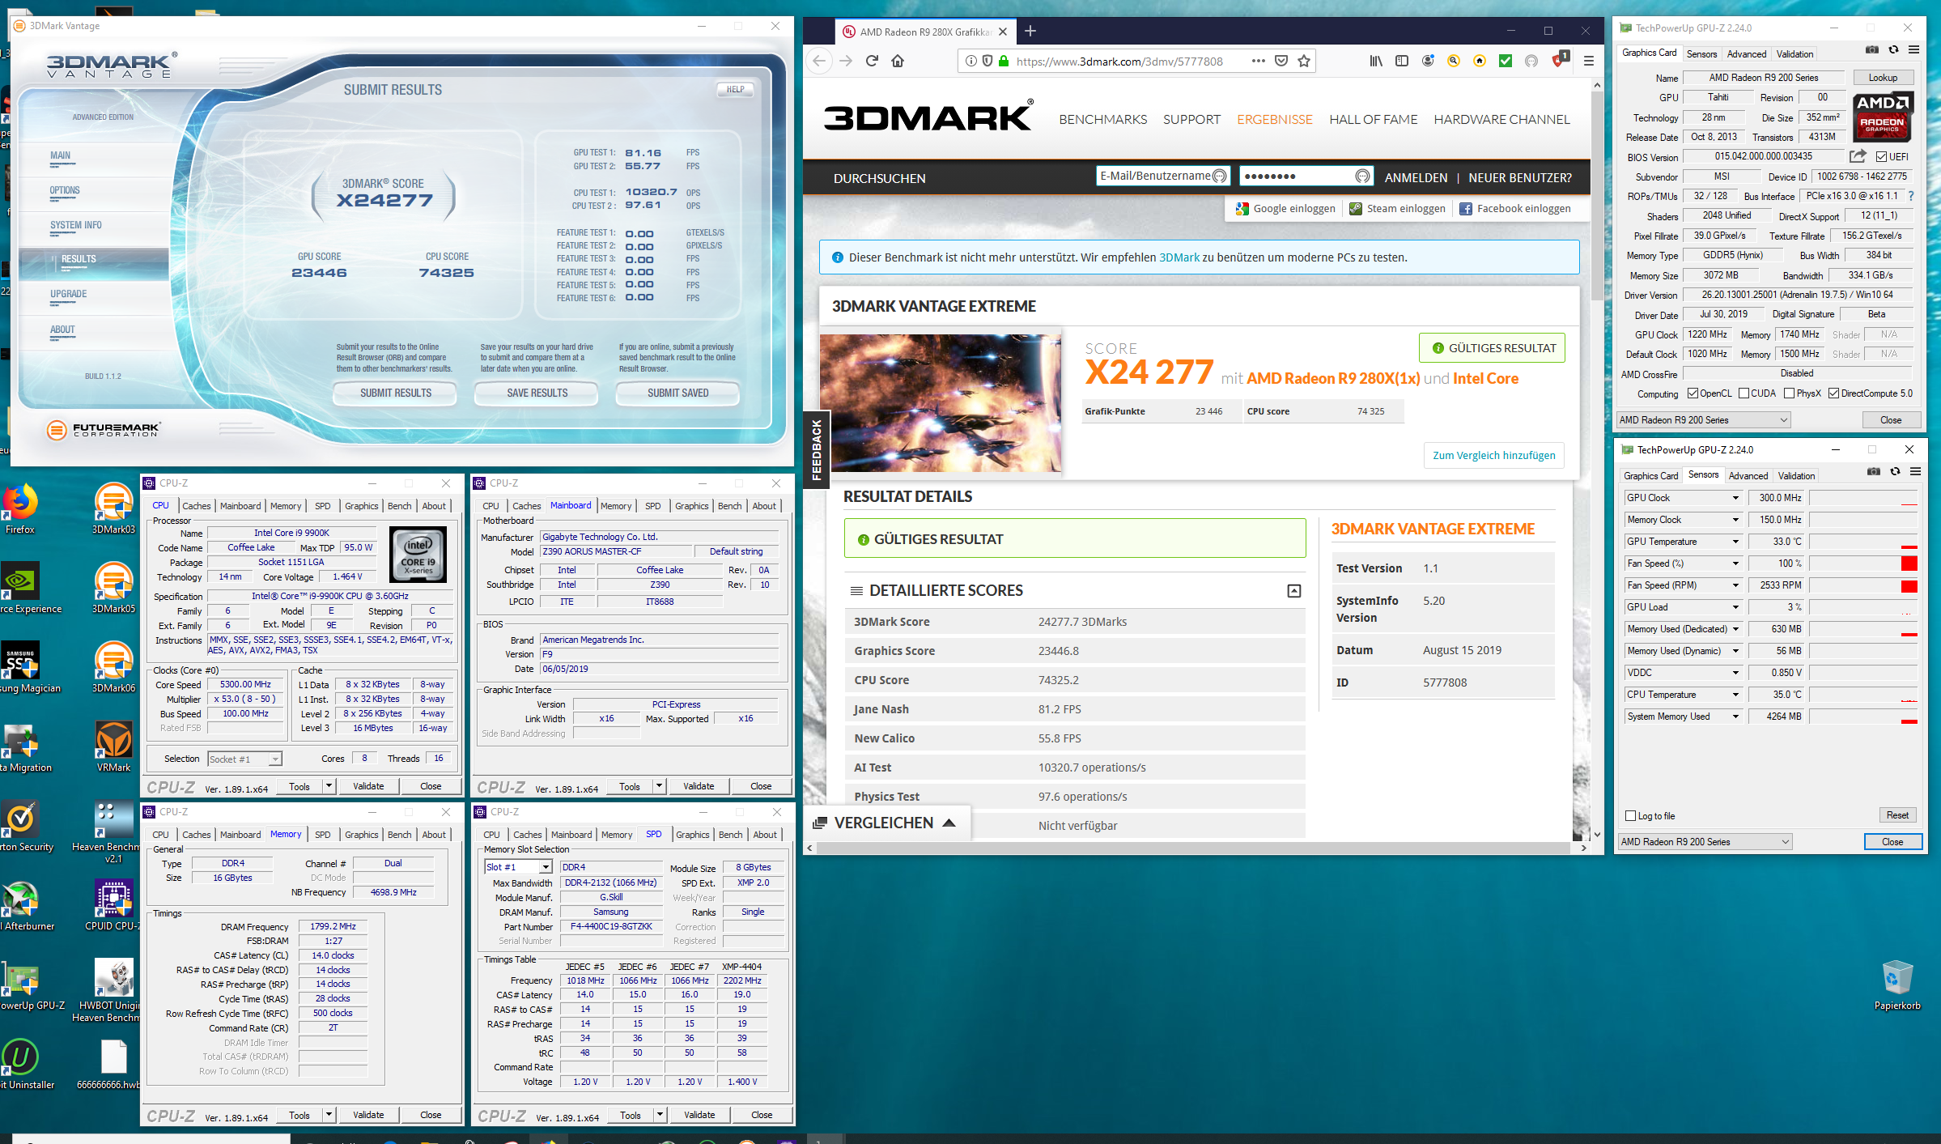Click Facebook einloggen login option

(x=1514, y=209)
